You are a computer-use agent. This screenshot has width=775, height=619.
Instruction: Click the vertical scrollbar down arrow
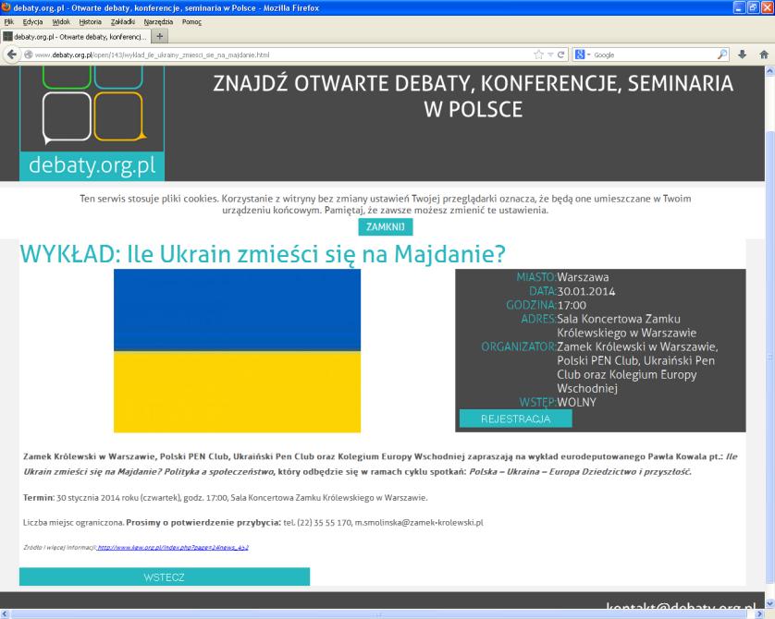tap(769, 603)
